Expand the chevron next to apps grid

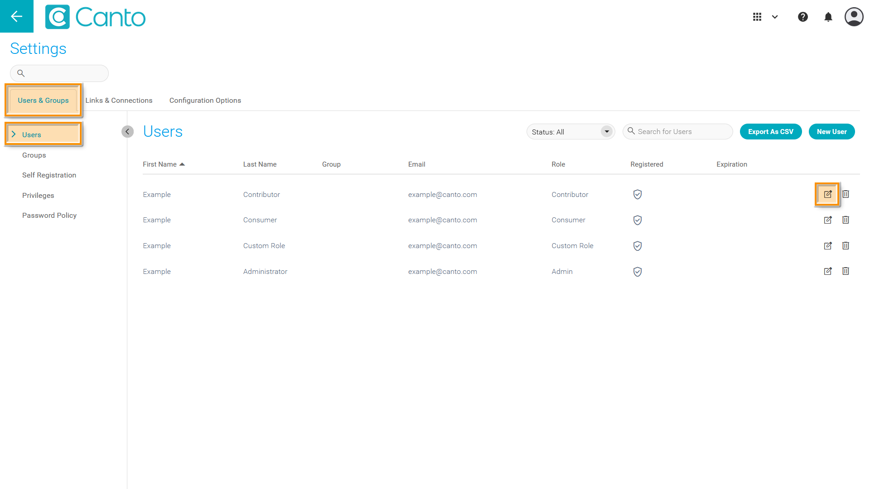pyautogui.click(x=775, y=17)
